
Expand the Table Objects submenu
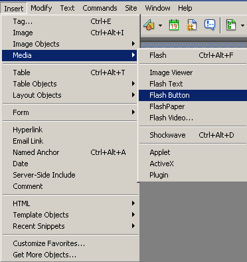(x=69, y=84)
